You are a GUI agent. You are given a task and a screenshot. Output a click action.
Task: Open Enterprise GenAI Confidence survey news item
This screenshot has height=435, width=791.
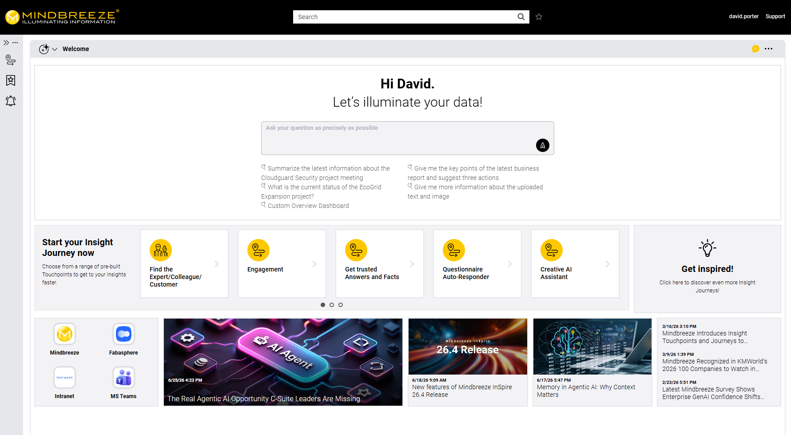pyautogui.click(x=713, y=393)
